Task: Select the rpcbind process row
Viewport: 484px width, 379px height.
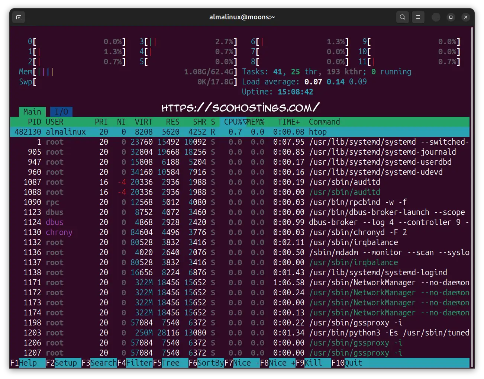Action: pos(240,202)
